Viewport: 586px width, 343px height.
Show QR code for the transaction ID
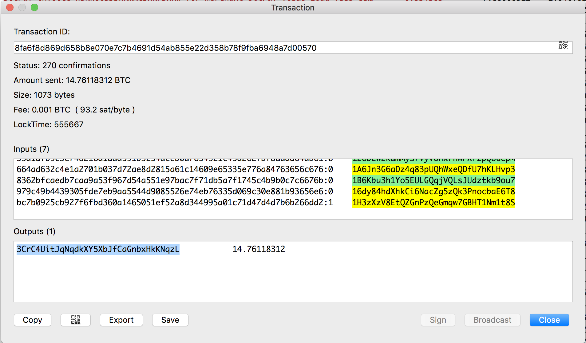(x=563, y=45)
